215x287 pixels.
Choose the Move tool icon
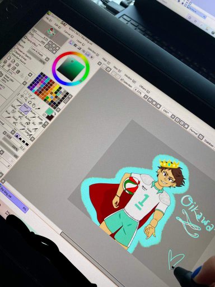tap(22, 96)
